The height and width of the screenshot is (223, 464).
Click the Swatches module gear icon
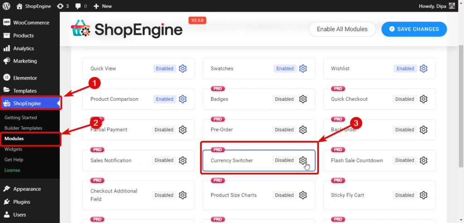303,69
